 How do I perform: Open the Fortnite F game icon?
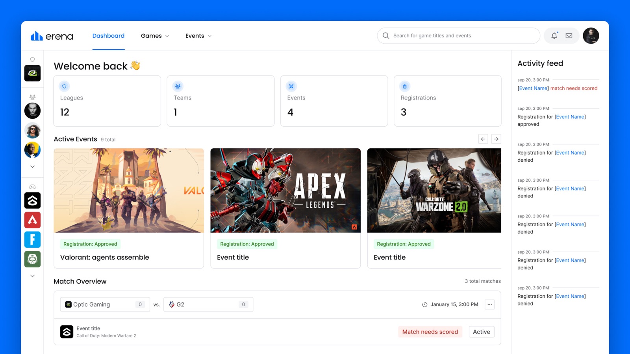(32, 240)
